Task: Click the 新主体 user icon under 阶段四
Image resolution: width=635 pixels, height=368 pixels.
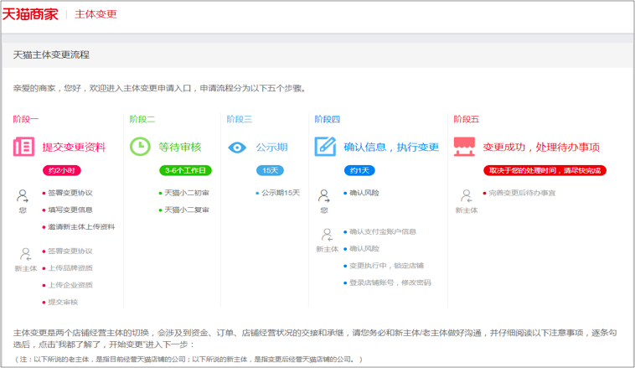Action: [327, 235]
